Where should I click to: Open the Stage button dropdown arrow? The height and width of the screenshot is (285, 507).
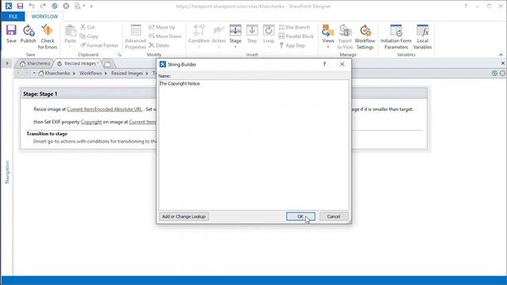point(235,47)
